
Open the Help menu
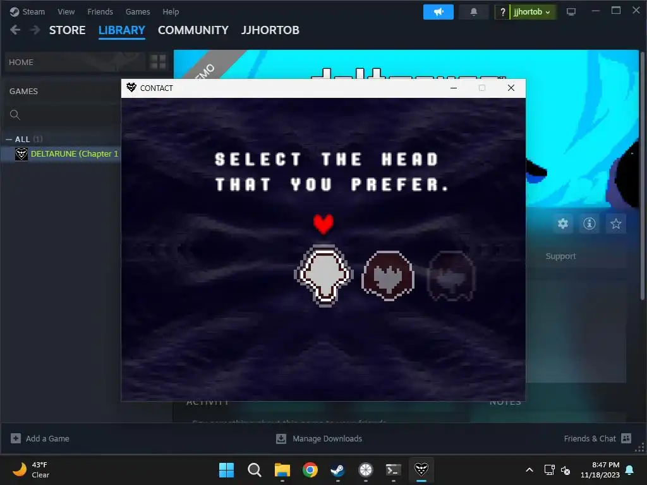[x=171, y=11]
